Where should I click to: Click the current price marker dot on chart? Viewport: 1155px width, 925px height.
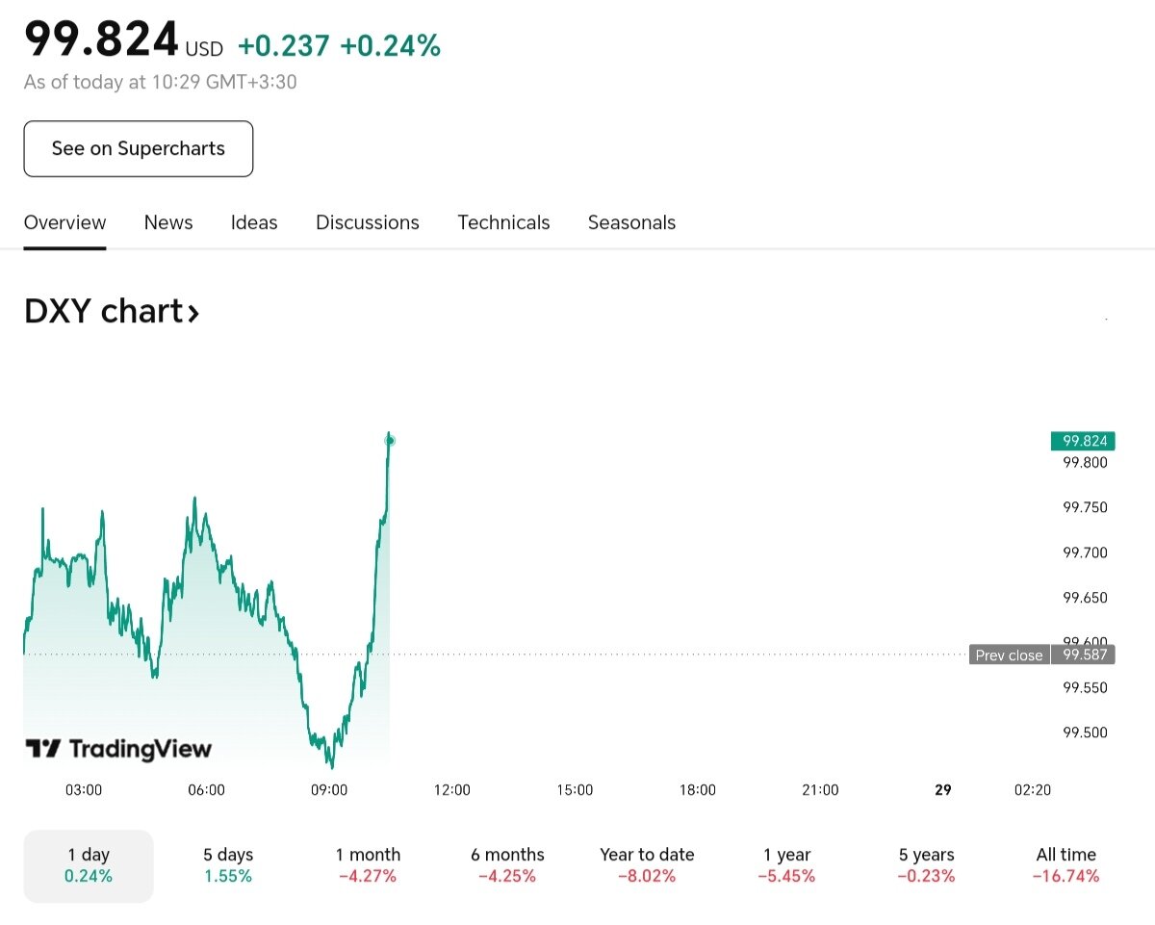[390, 441]
